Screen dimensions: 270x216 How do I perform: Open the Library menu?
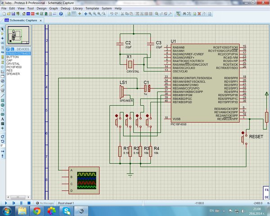click(78, 8)
